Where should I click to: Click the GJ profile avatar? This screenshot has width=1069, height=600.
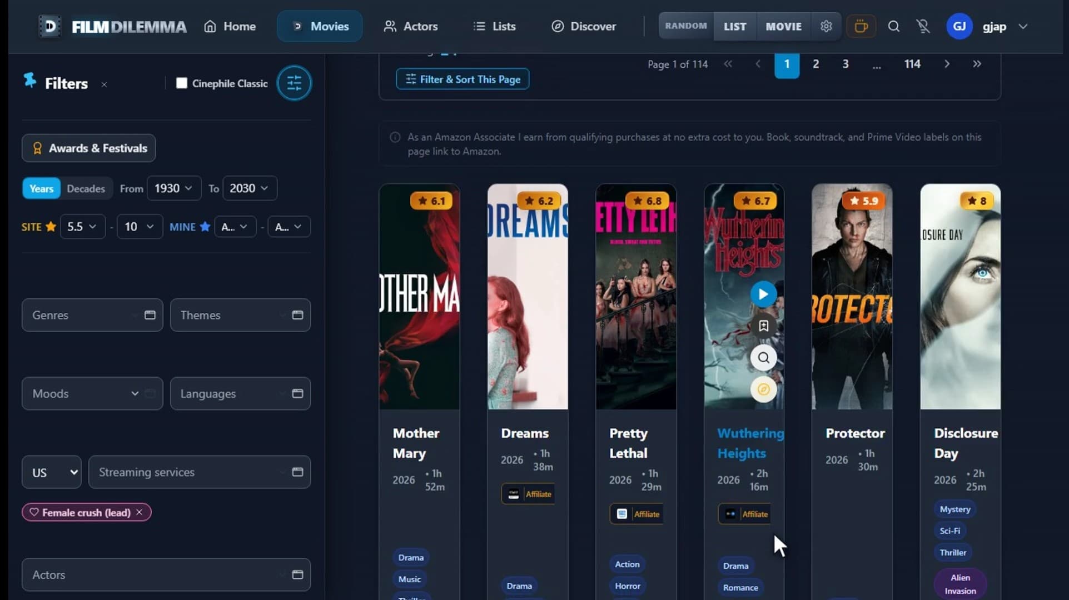tap(959, 26)
